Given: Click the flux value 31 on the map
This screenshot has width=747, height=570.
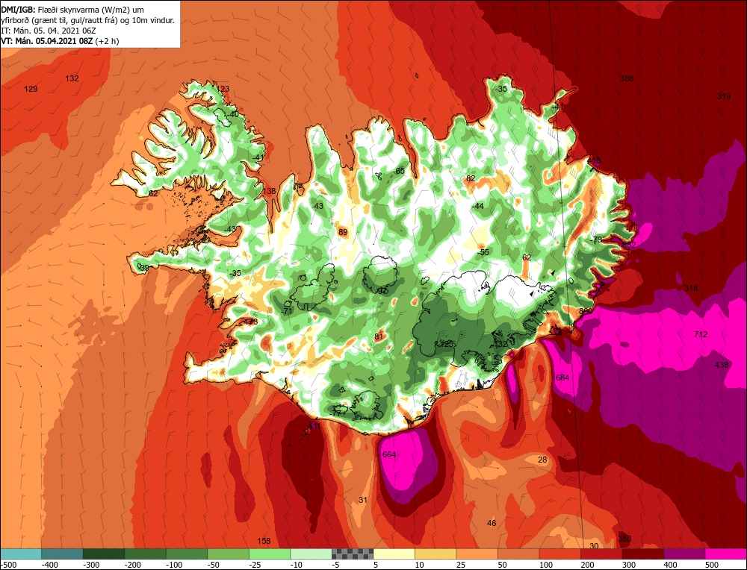Looking at the screenshot, I should point(363,500).
